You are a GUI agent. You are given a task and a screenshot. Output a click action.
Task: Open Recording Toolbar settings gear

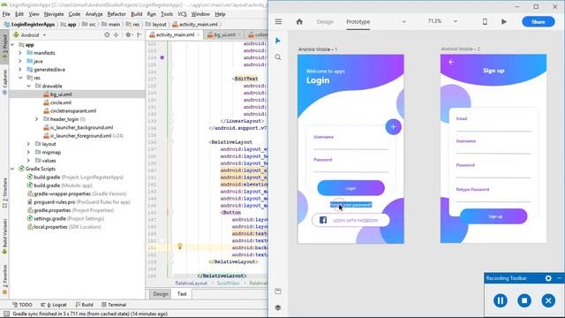[548, 278]
